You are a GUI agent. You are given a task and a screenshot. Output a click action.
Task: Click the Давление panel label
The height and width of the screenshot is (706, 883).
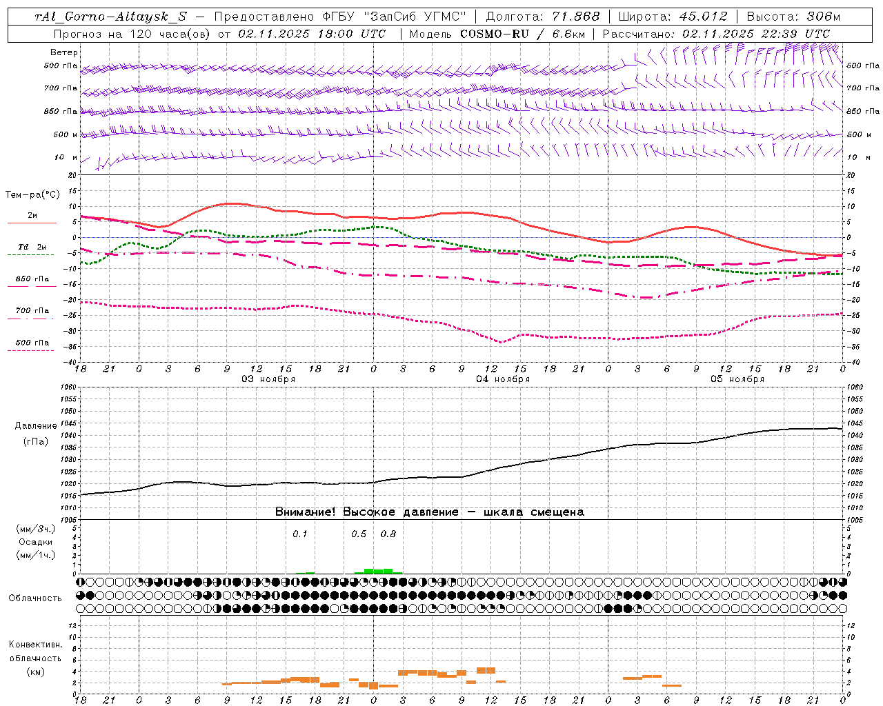pyautogui.click(x=36, y=426)
